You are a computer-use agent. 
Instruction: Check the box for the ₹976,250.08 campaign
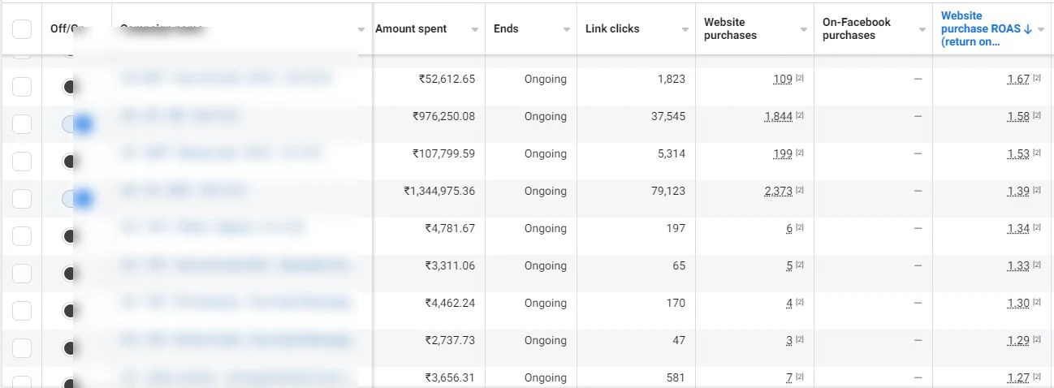tap(22, 124)
